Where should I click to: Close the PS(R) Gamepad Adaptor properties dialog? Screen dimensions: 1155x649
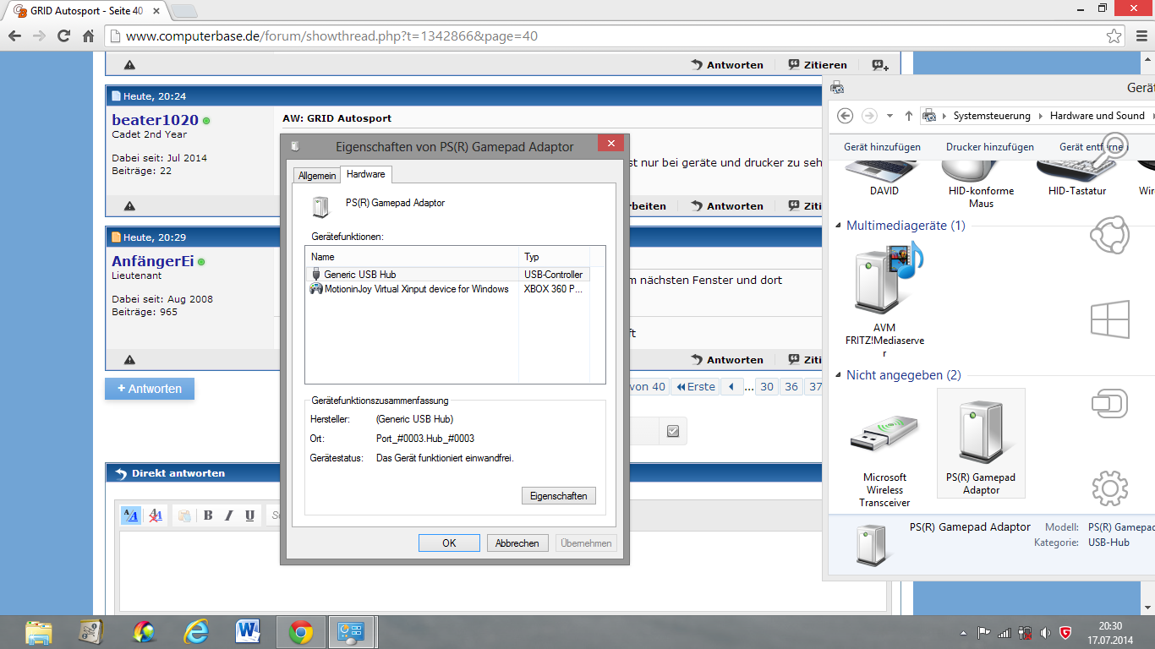[610, 144]
